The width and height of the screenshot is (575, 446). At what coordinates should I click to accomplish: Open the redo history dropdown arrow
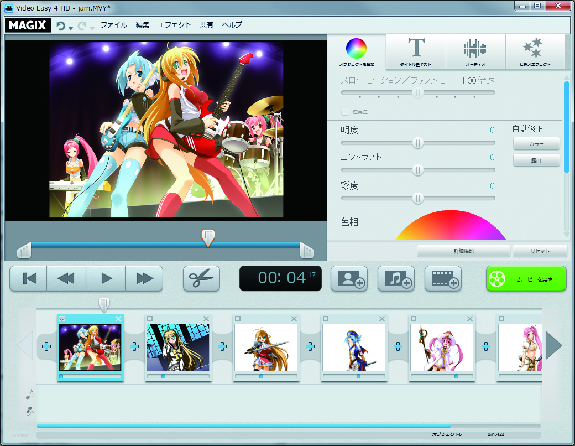pyautogui.click(x=92, y=28)
